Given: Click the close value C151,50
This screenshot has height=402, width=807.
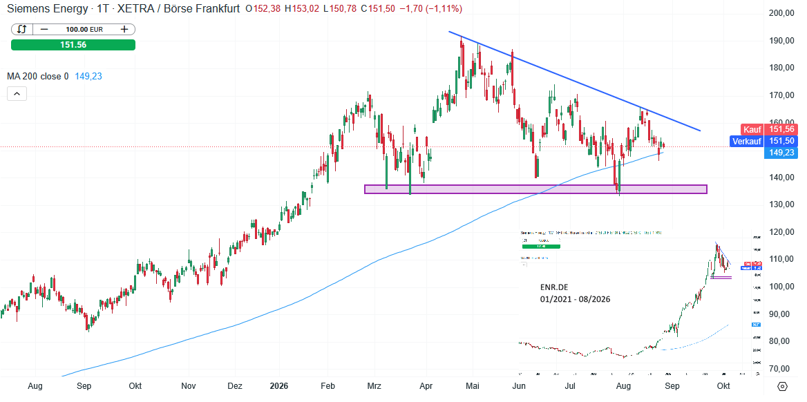Looking at the screenshot, I should 379,9.
